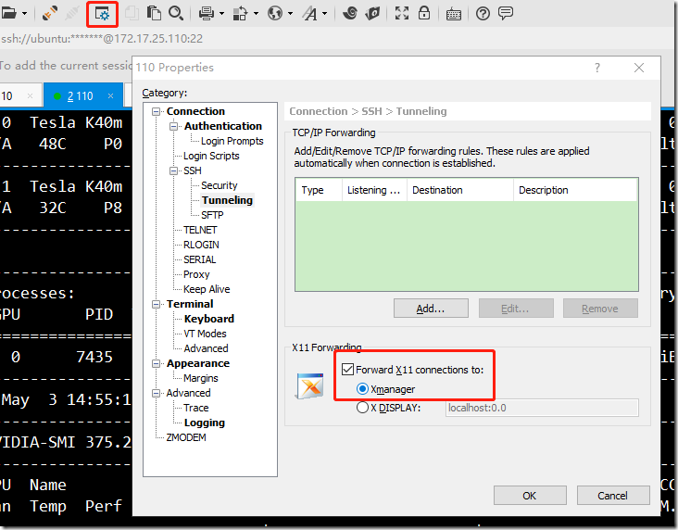Collapse the Terminal tree node
This screenshot has height=530, width=678.
coord(156,305)
